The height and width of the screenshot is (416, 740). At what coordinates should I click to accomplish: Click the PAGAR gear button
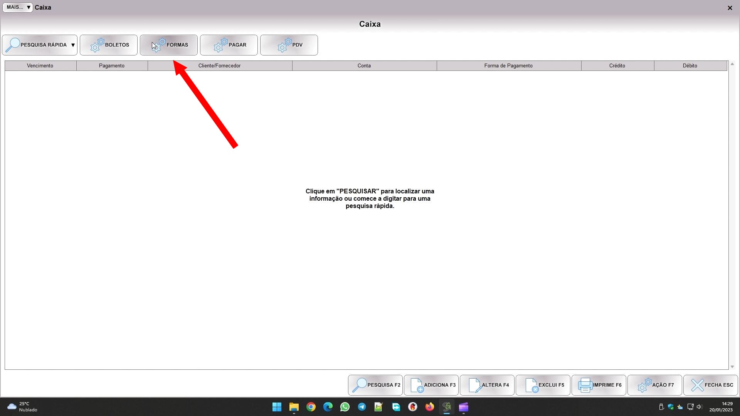point(229,45)
